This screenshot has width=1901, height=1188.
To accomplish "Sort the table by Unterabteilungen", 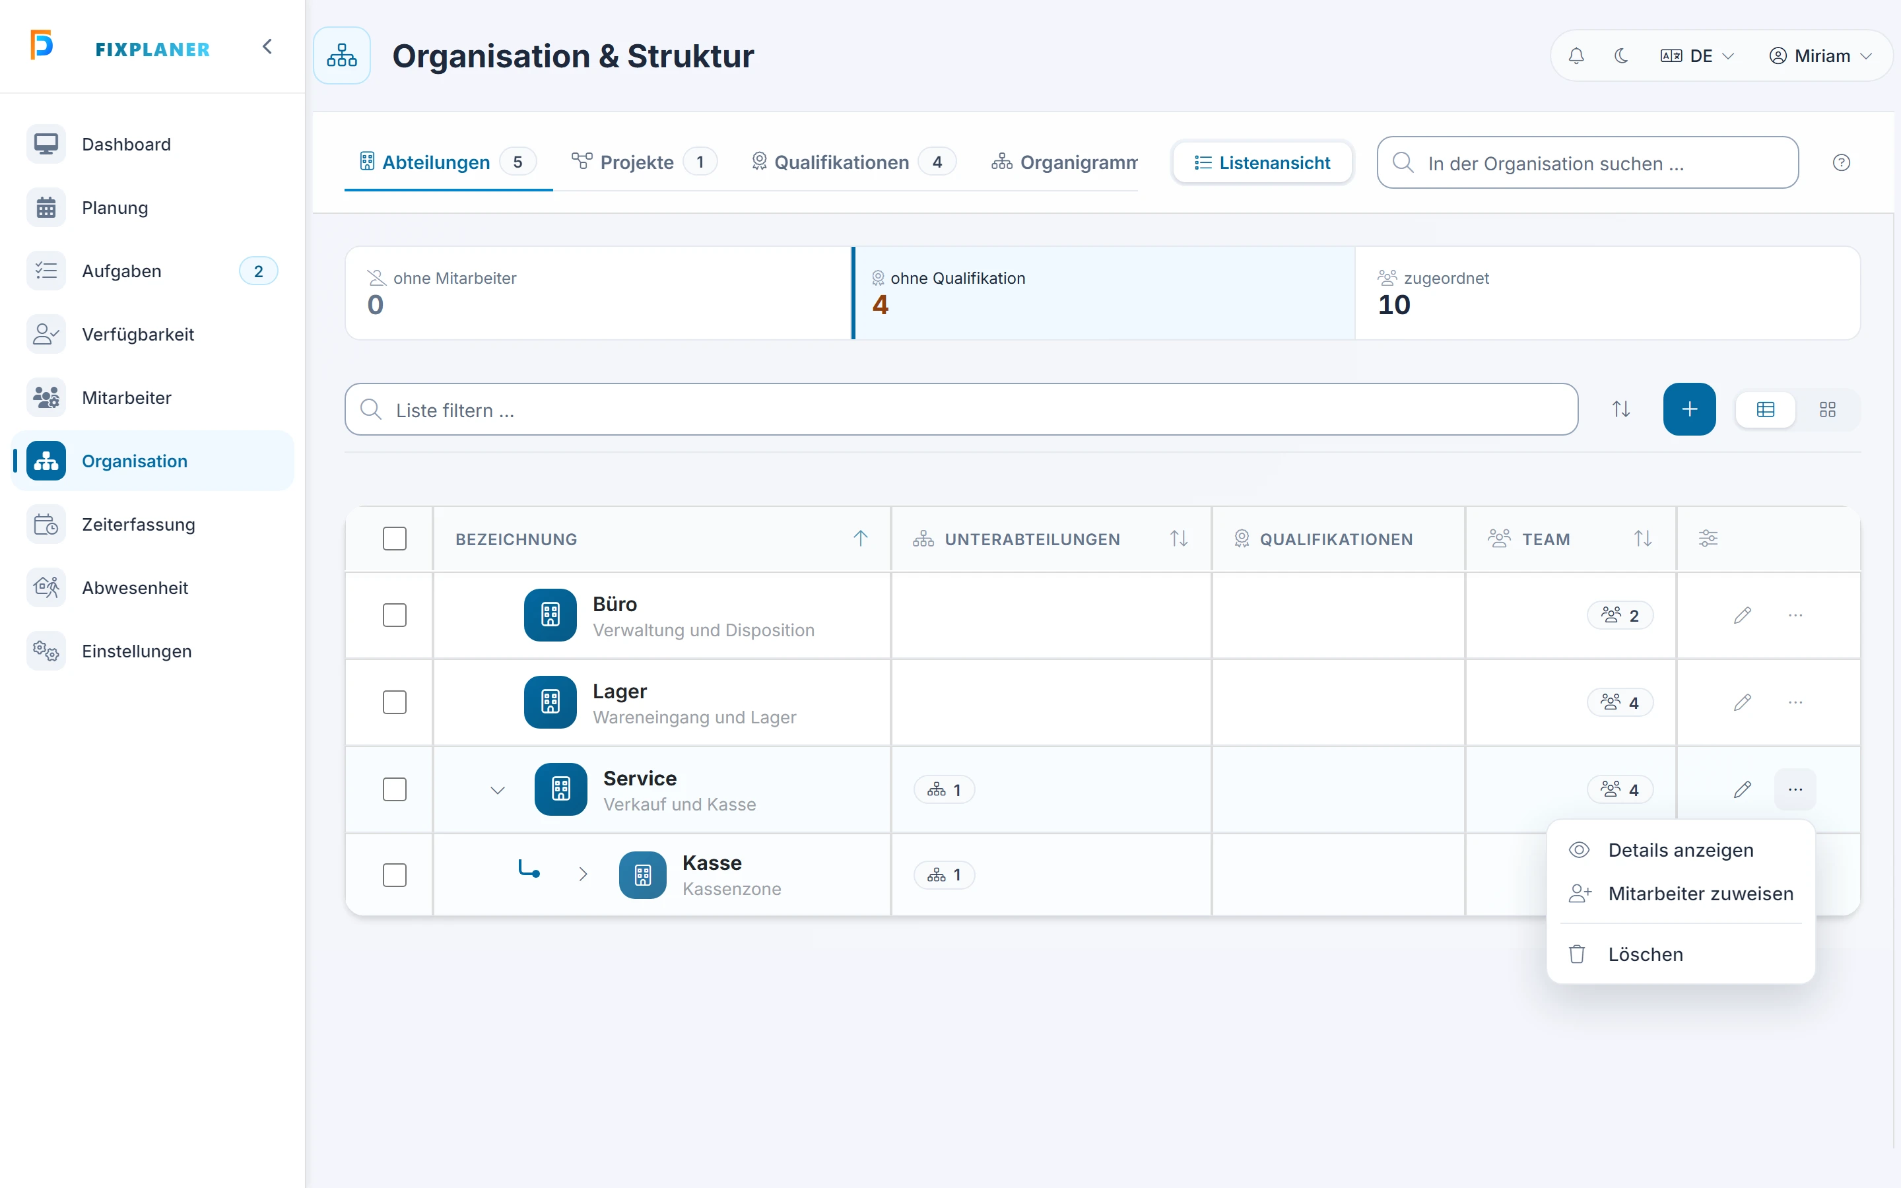I will tap(1178, 538).
